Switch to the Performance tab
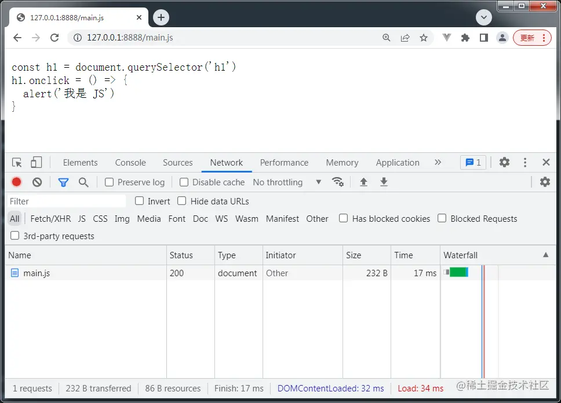Viewport: 561px width, 403px height. [x=284, y=163]
